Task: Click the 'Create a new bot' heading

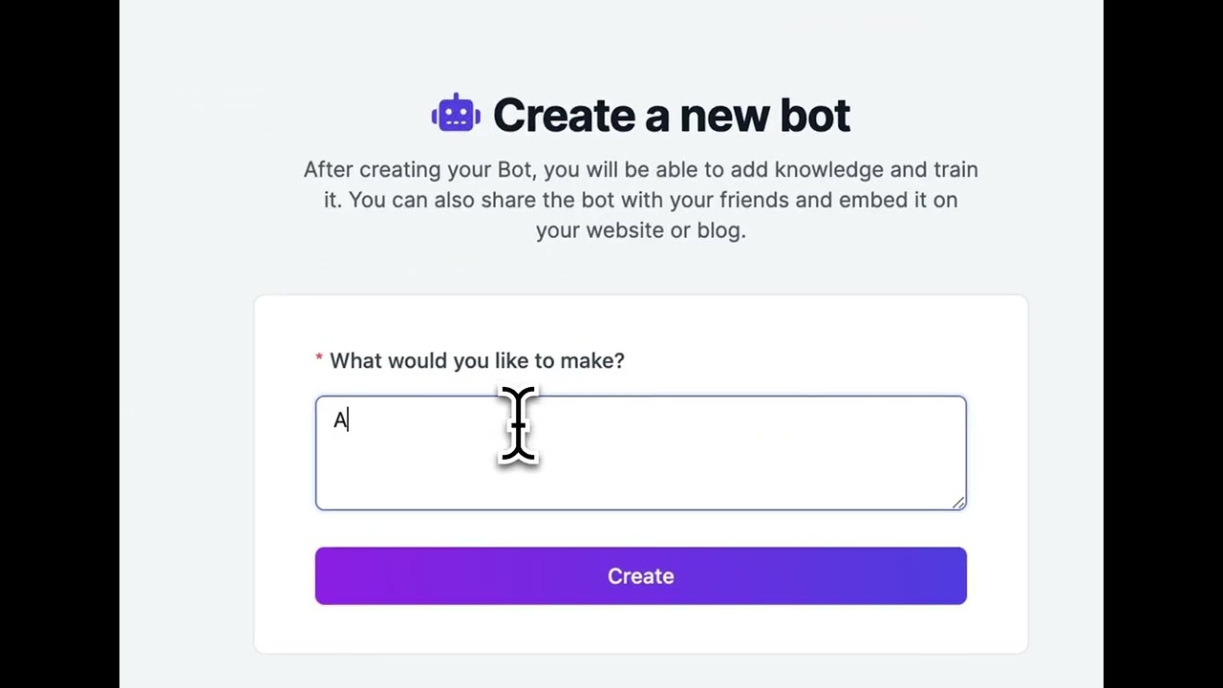Action: coord(671,116)
